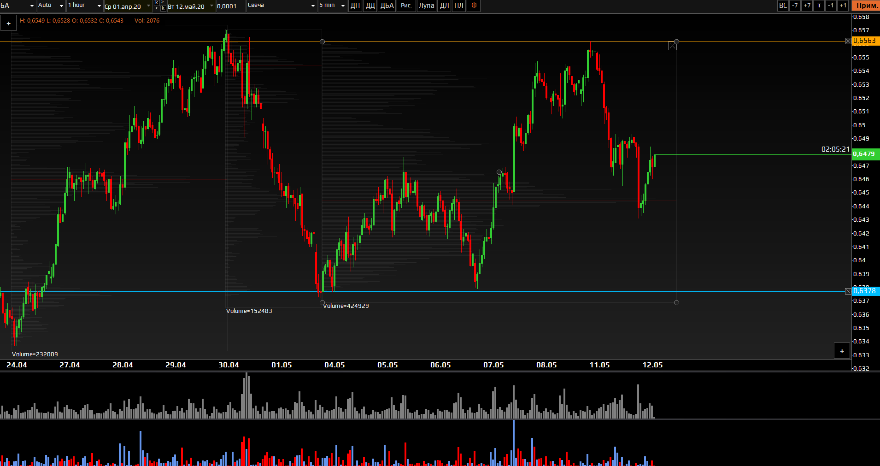Toggle the ДП toolbar button

355,6
